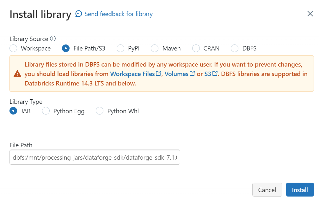Click Cancel to dismiss the dialog

pos(267,190)
